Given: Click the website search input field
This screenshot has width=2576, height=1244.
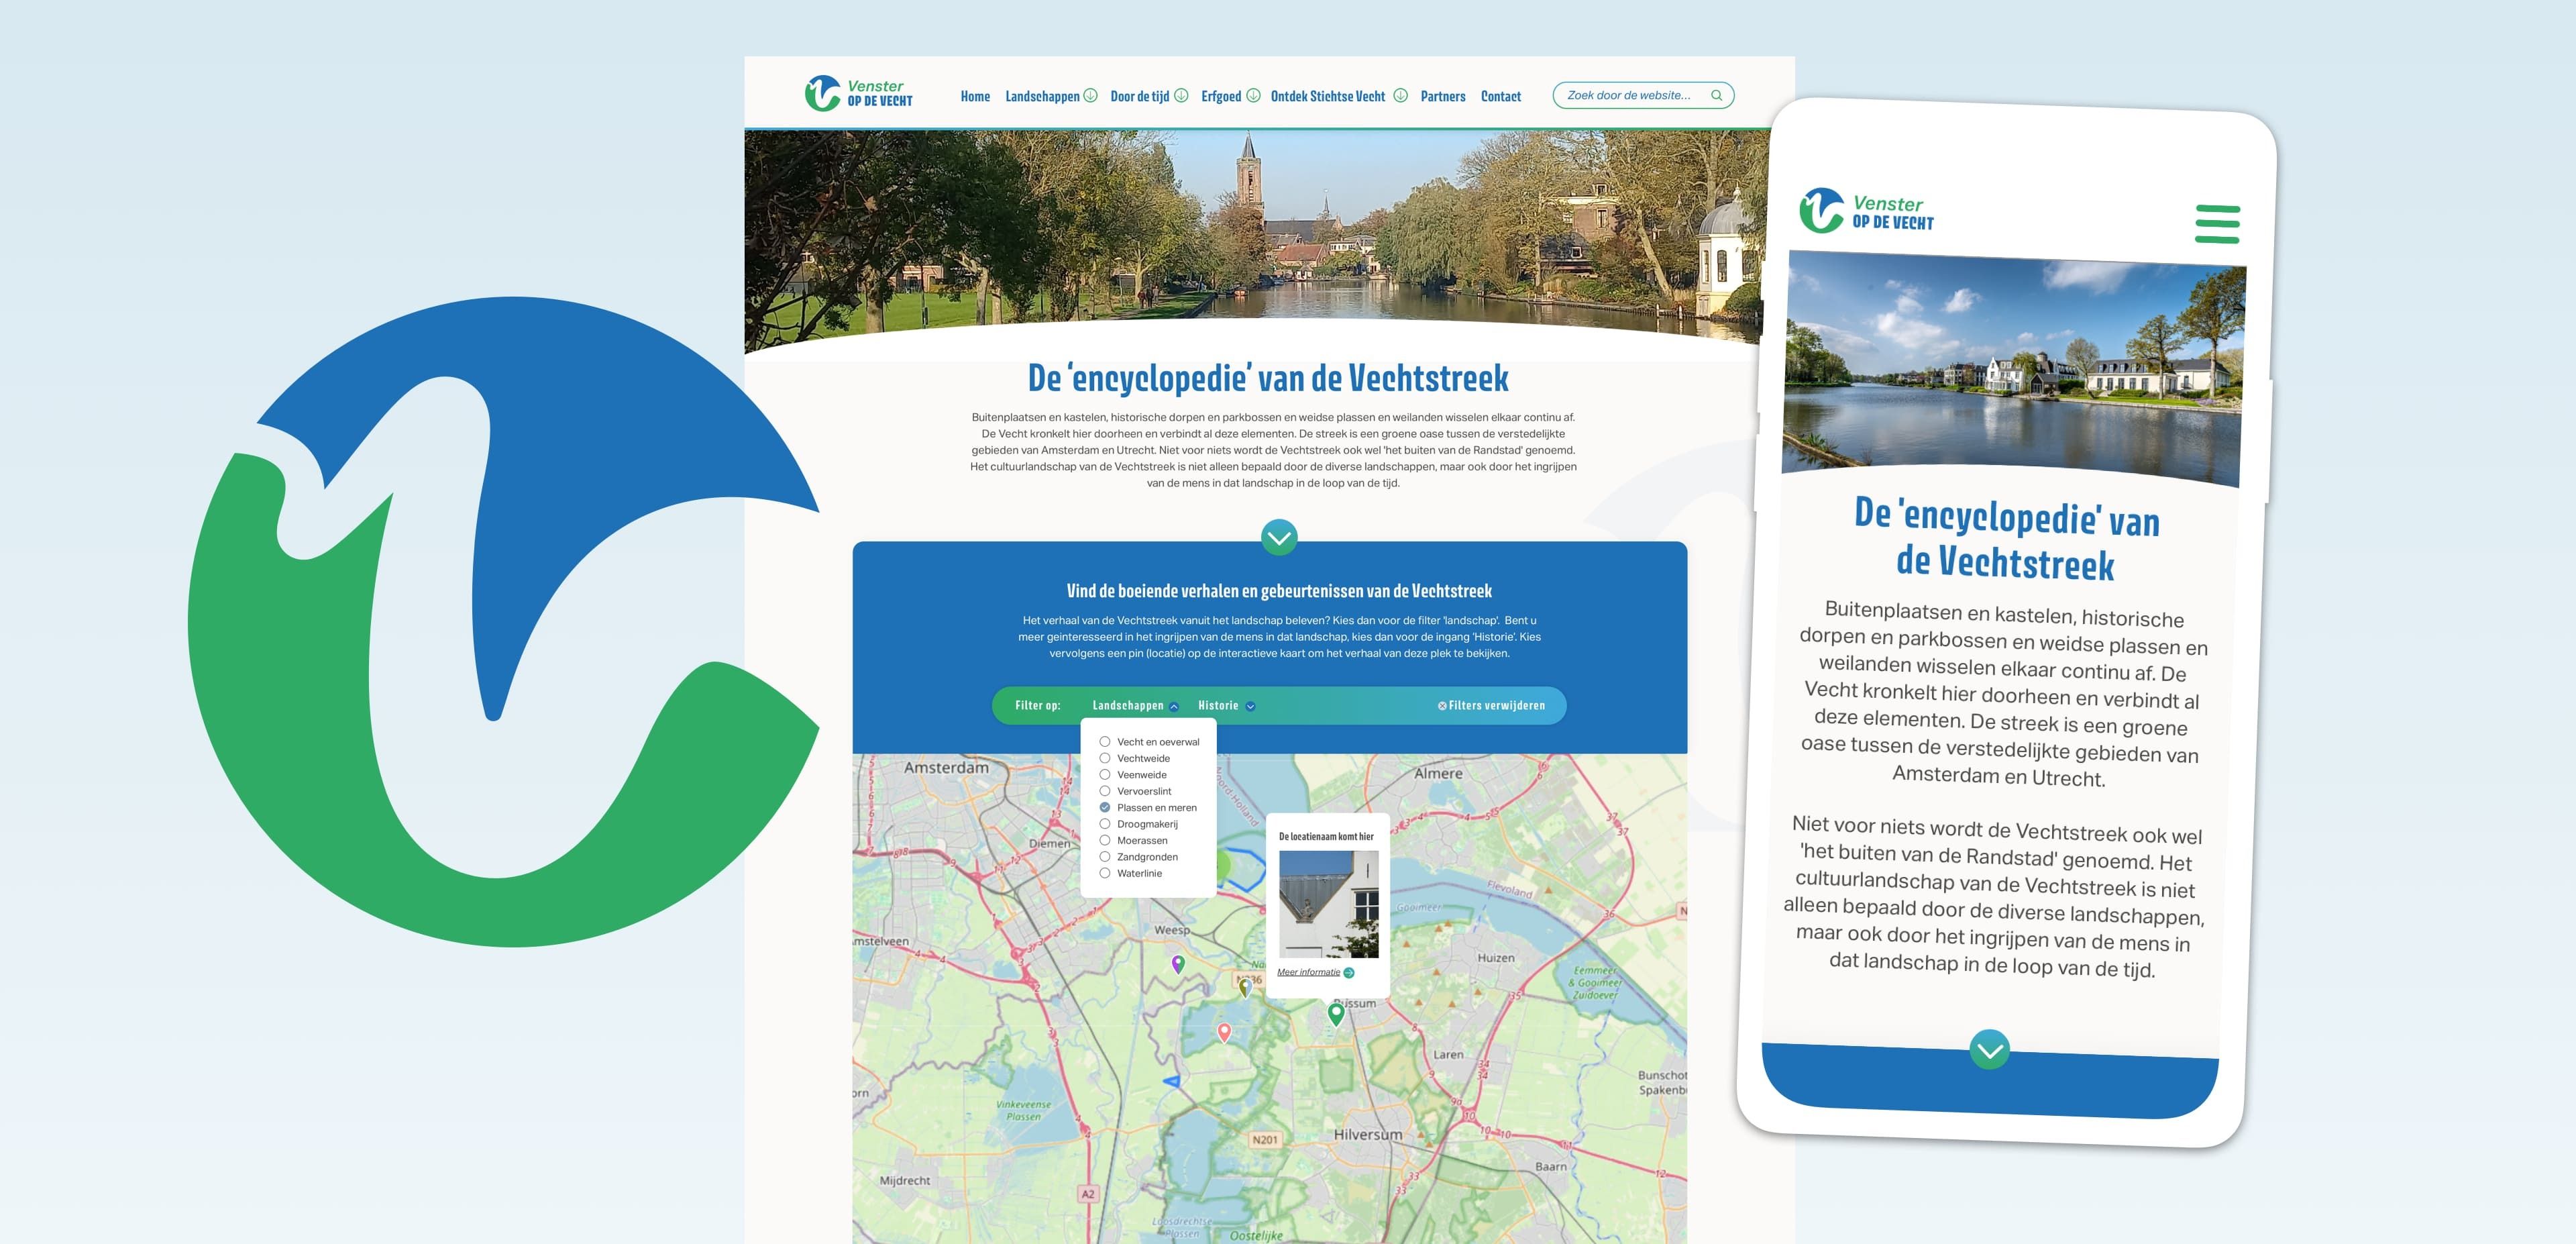Looking at the screenshot, I should (1630, 96).
